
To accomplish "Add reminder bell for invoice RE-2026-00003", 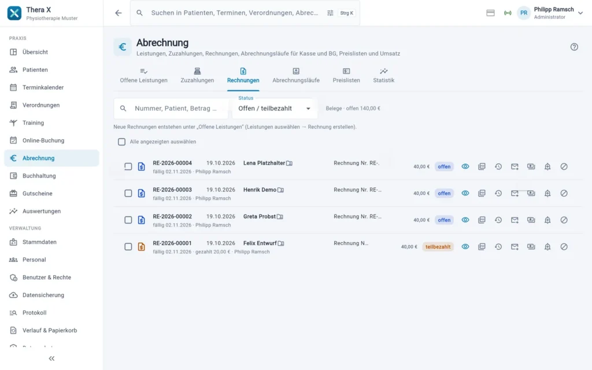I will (547, 193).
